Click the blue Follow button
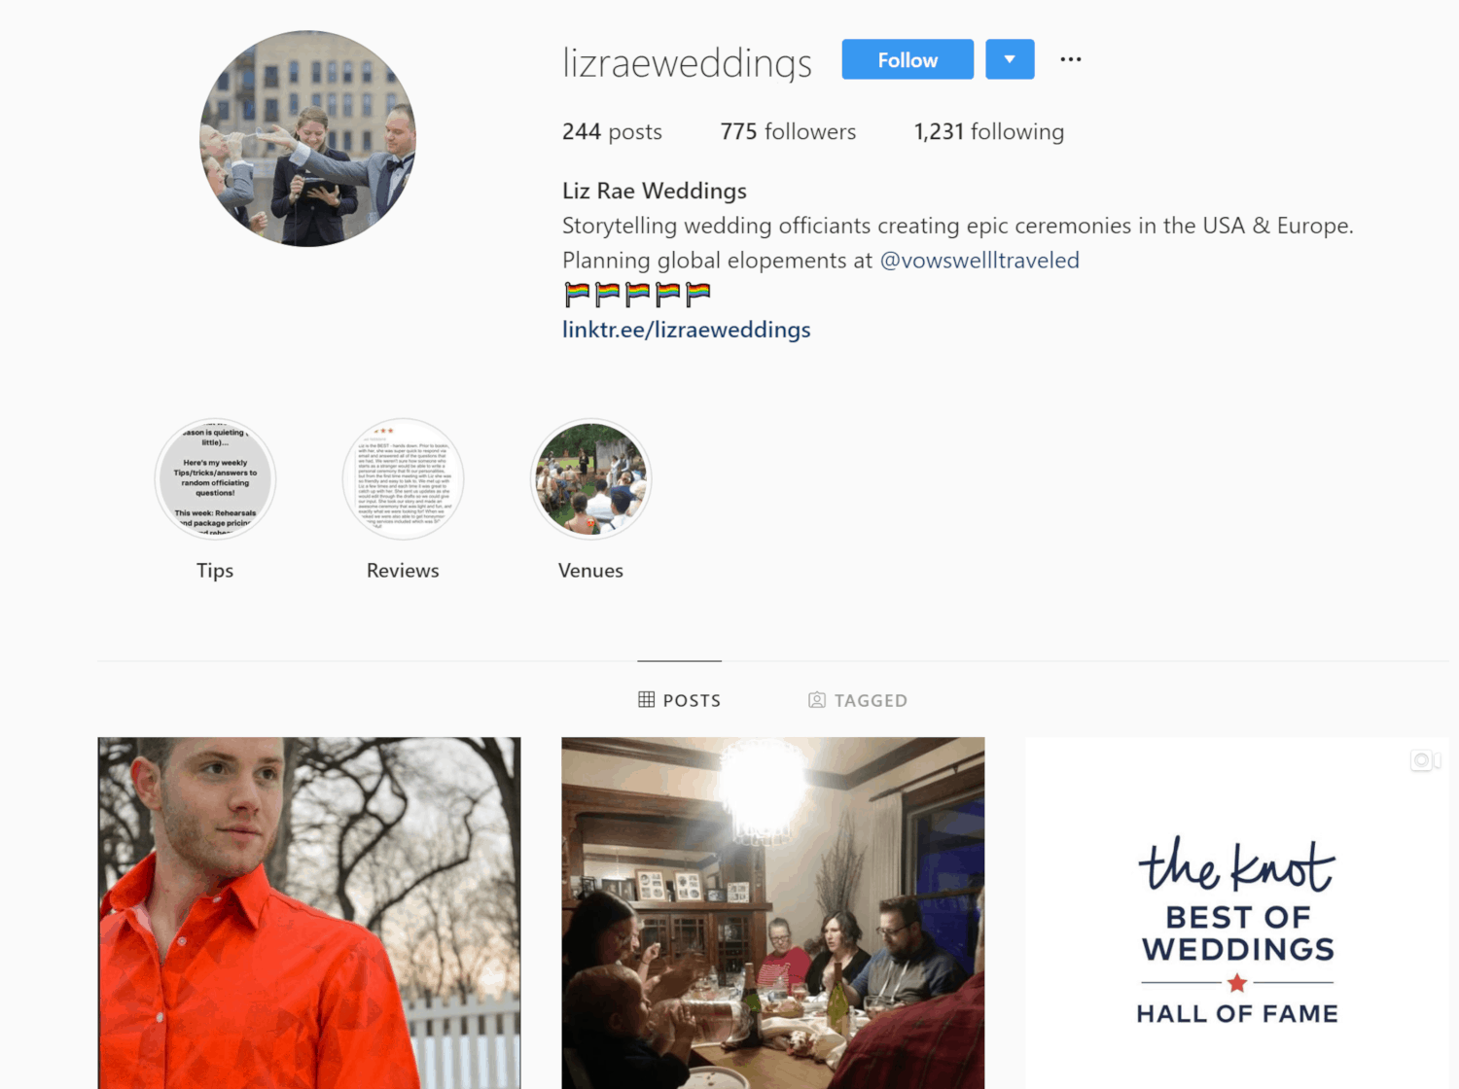The width and height of the screenshot is (1459, 1089). (907, 59)
